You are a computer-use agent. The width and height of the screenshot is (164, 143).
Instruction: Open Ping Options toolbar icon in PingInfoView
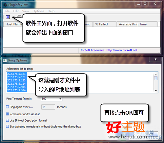tap(8, 17)
